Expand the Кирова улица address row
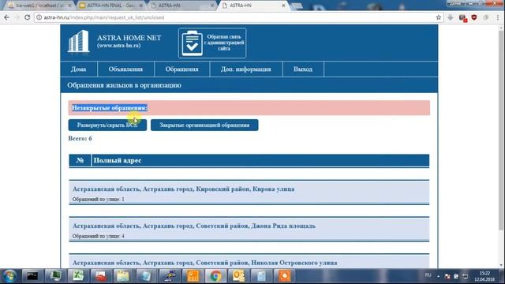 [249, 192]
